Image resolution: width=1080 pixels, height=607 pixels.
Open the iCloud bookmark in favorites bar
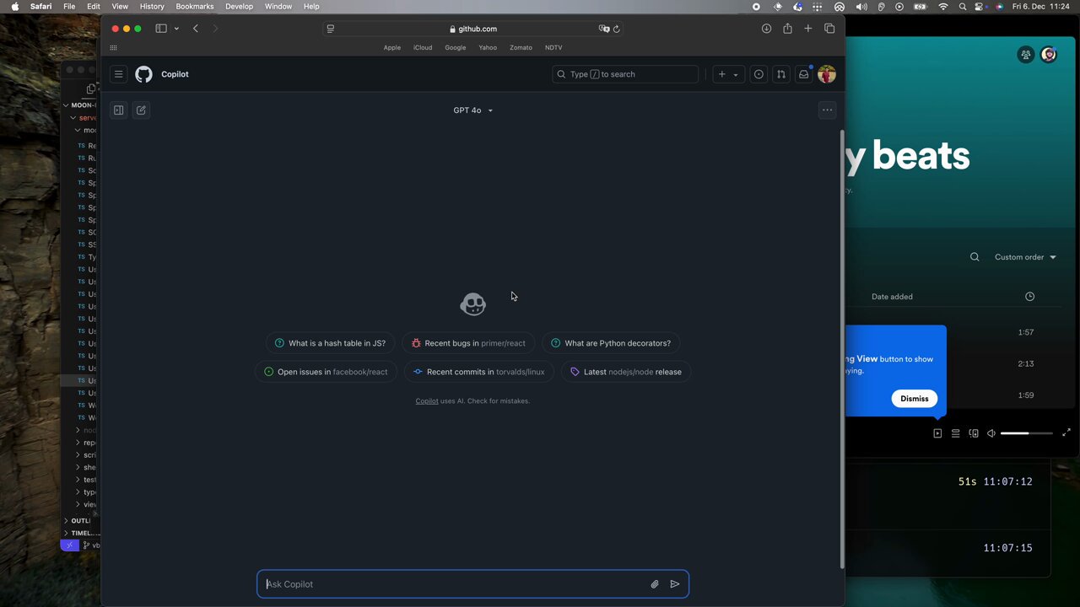coord(423,48)
